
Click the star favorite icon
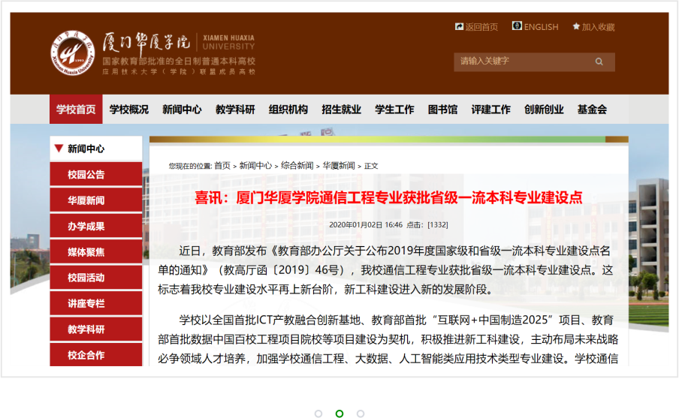[576, 26]
